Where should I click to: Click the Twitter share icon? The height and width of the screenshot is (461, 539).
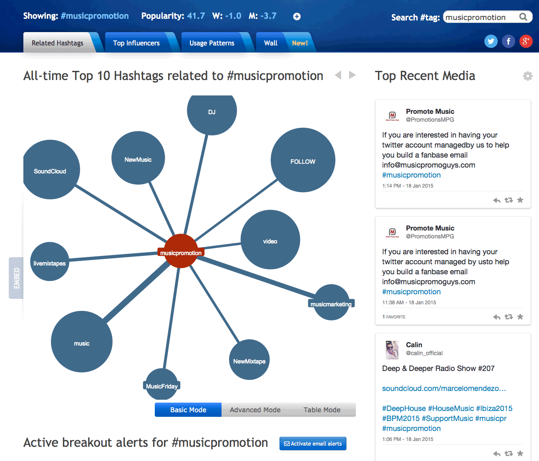[491, 41]
